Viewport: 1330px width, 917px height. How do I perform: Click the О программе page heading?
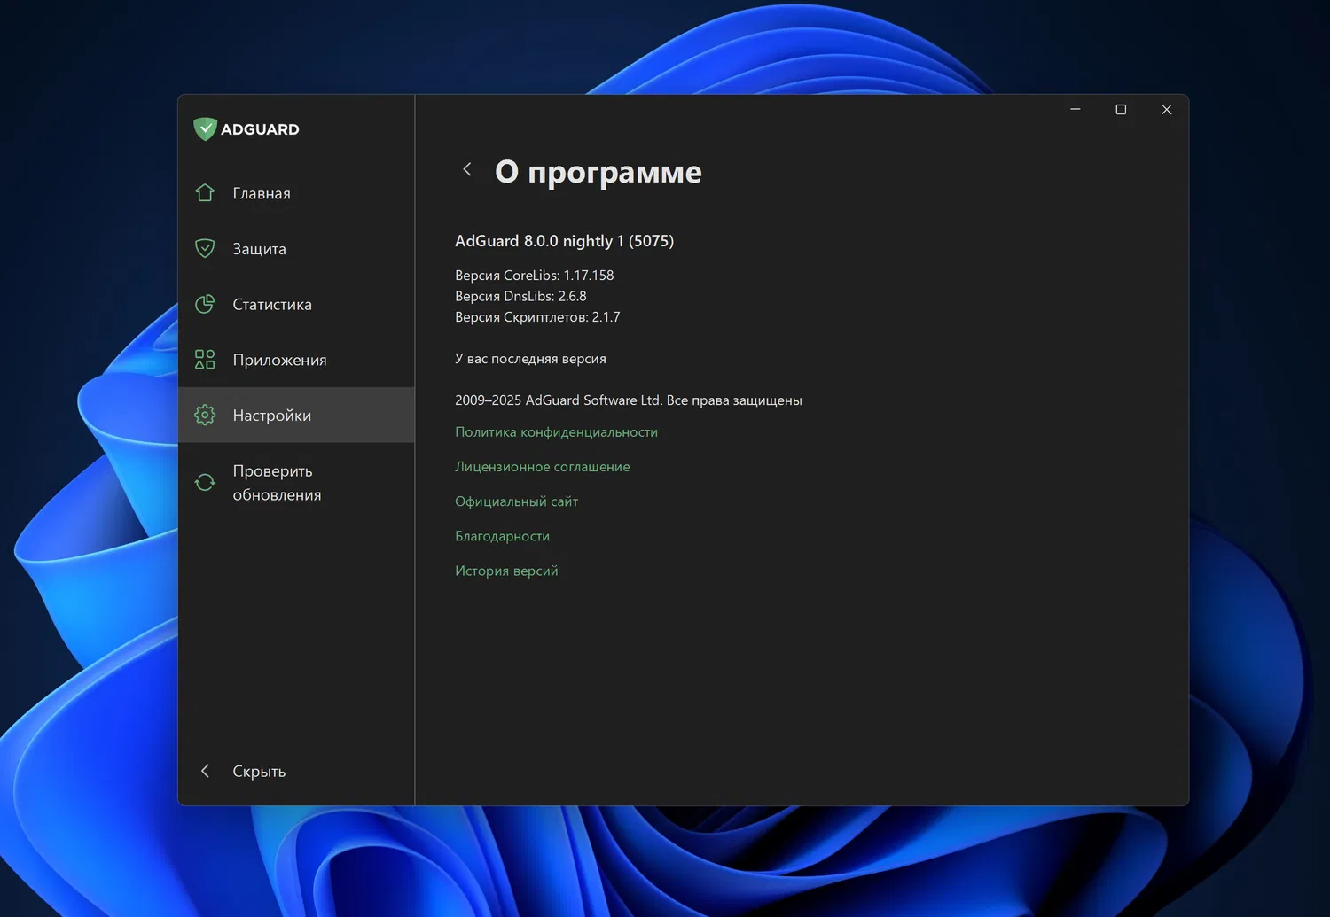pos(598,172)
